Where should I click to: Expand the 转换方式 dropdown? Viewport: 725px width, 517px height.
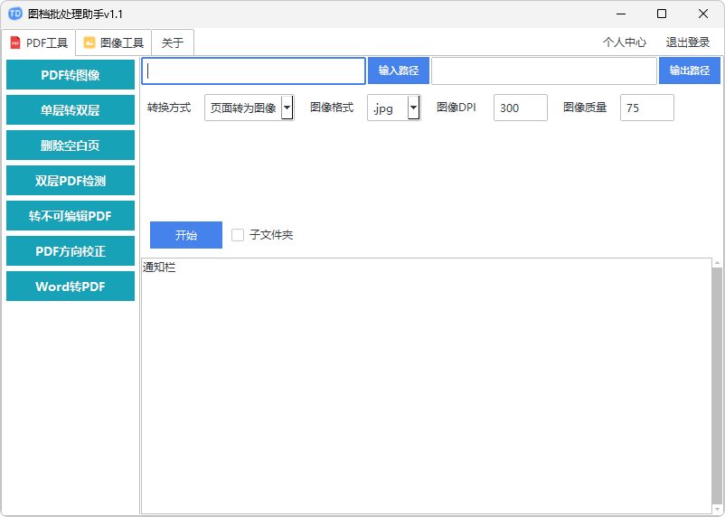pyautogui.click(x=287, y=108)
